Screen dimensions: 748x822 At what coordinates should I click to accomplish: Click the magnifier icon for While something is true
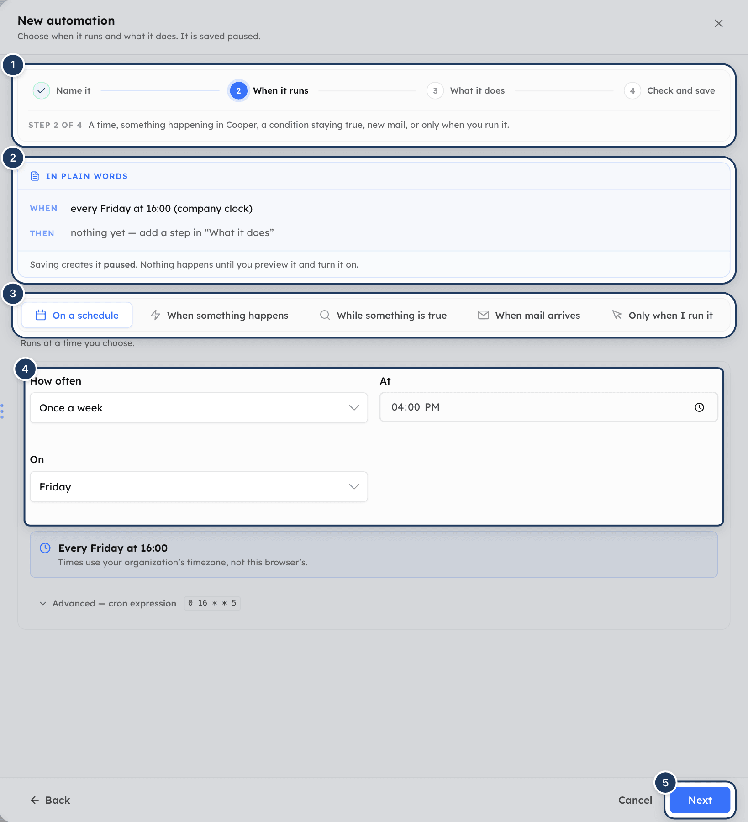pyautogui.click(x=325, y=315)
